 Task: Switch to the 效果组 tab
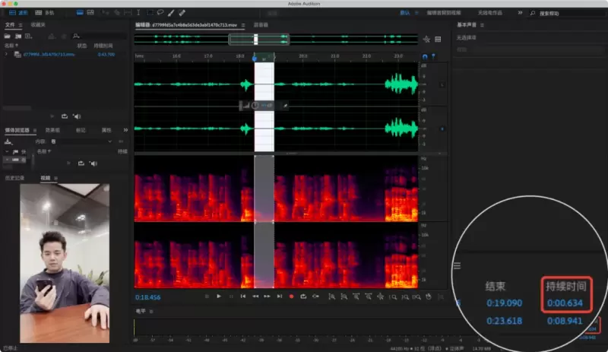point(52,130)
